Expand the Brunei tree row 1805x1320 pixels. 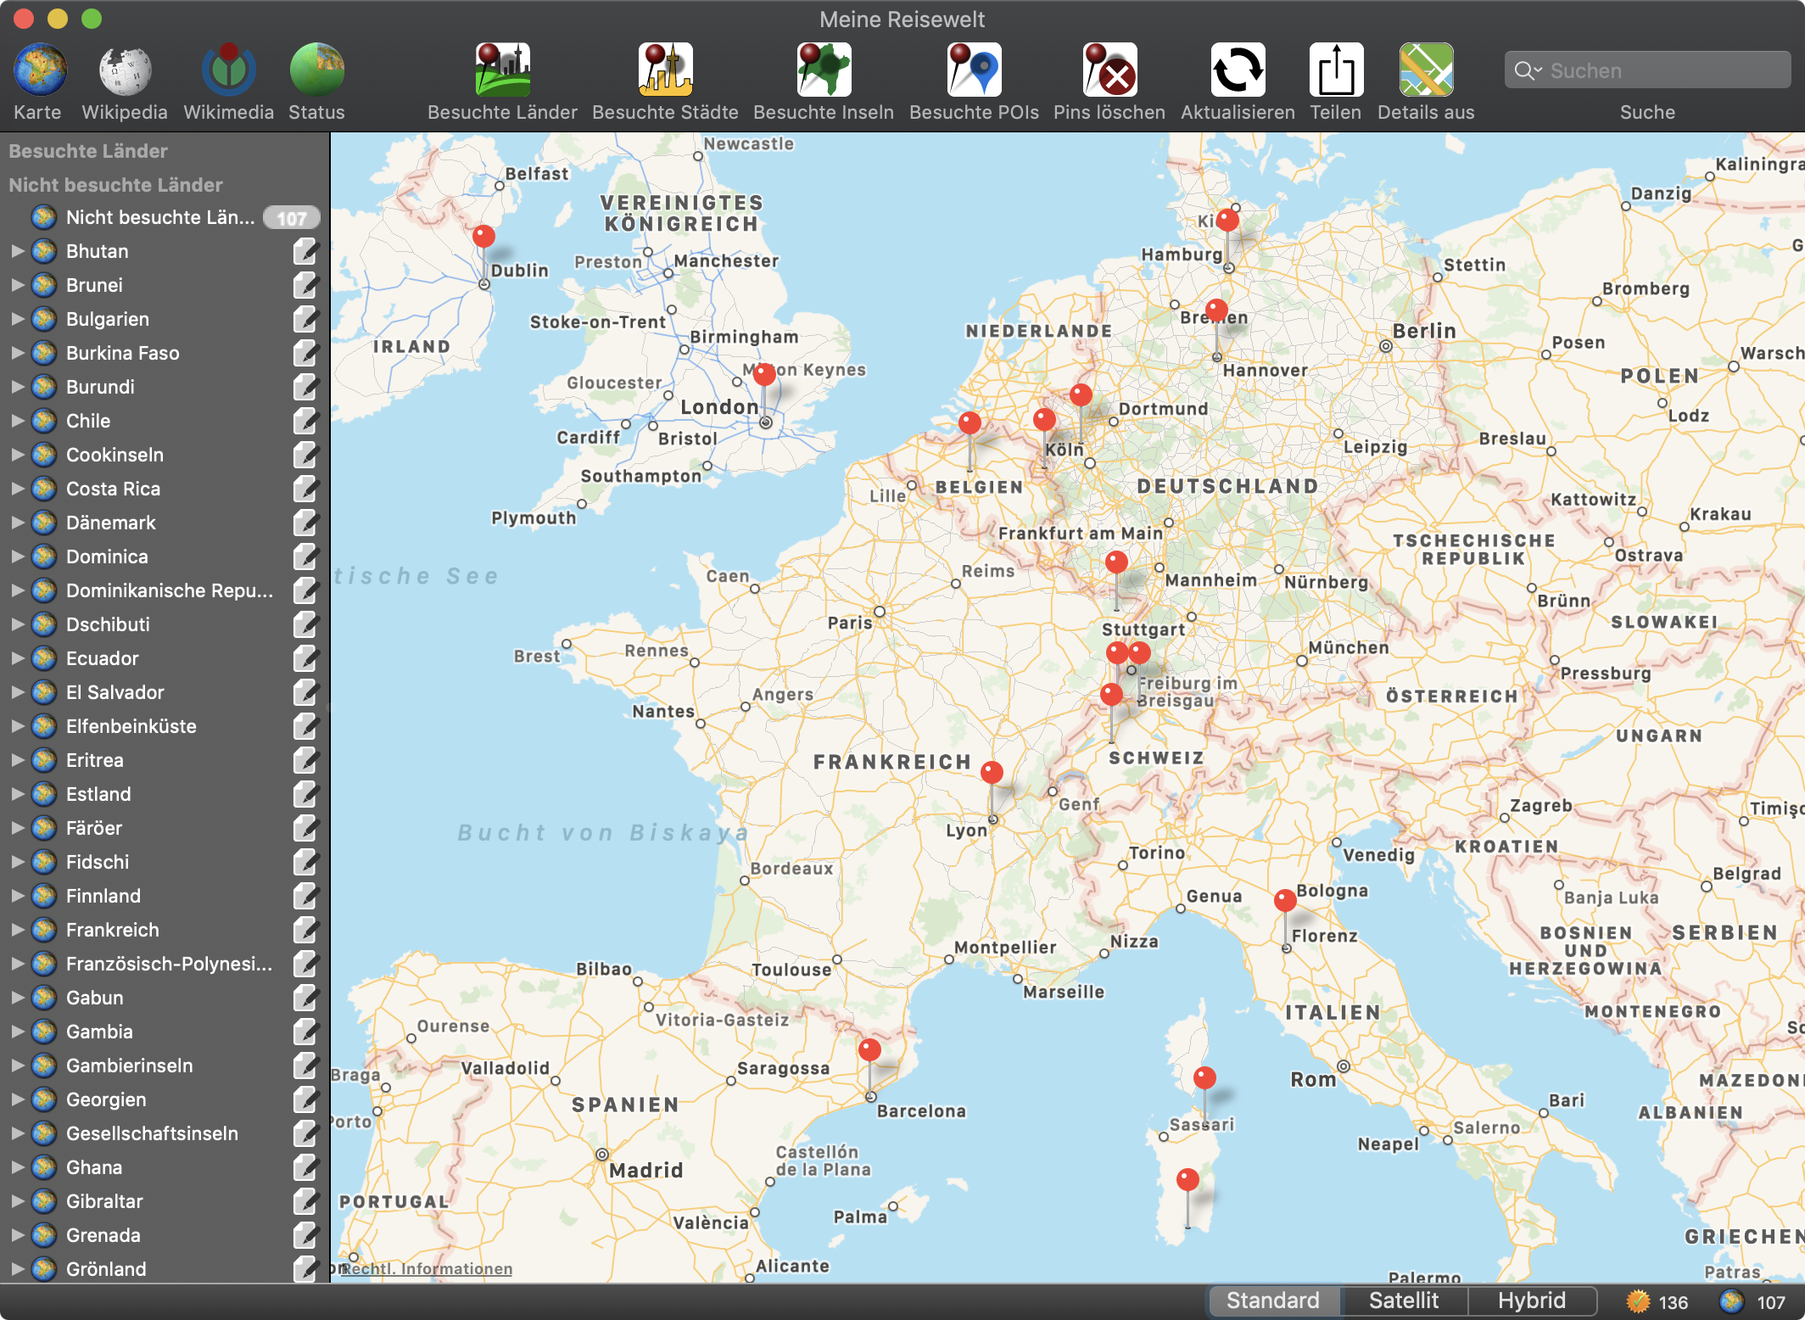(x=18, y=285)
